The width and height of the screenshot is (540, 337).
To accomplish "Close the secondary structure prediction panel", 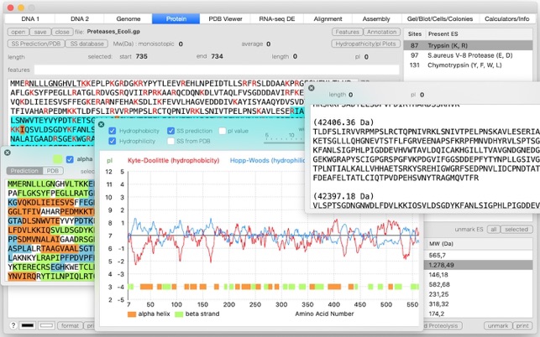I will (8, 153).
